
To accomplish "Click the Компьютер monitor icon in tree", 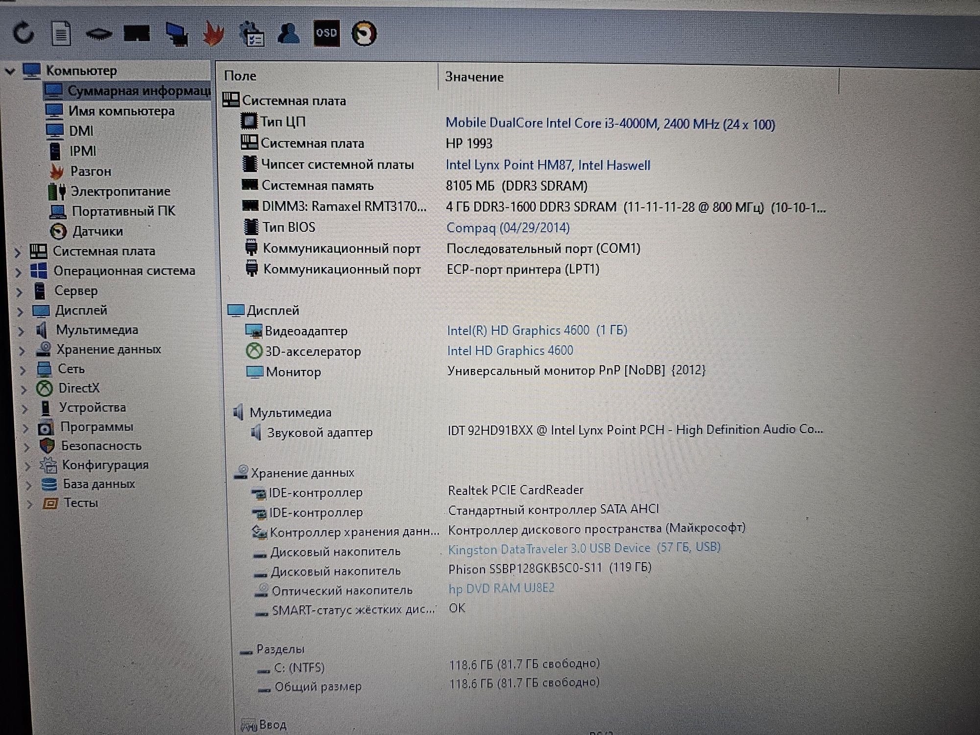I will [x=32, y=71].
